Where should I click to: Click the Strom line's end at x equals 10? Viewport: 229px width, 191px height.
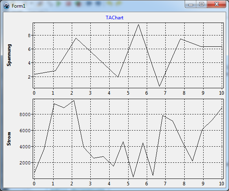[222, 108]
